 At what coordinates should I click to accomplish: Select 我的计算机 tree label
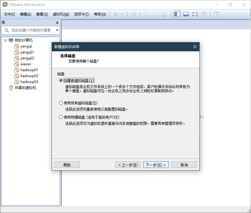[24, 40]
